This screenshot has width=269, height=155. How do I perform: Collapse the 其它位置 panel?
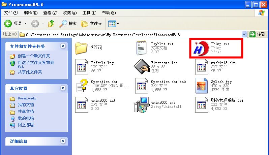(x=63, y=88)
